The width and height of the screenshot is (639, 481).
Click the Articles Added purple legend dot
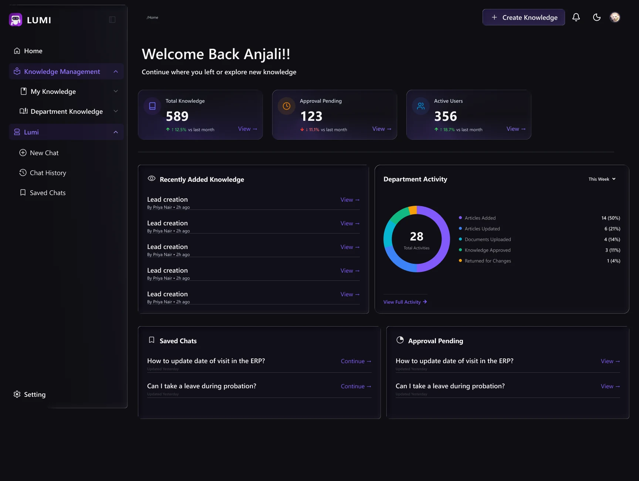click(460, 218)
